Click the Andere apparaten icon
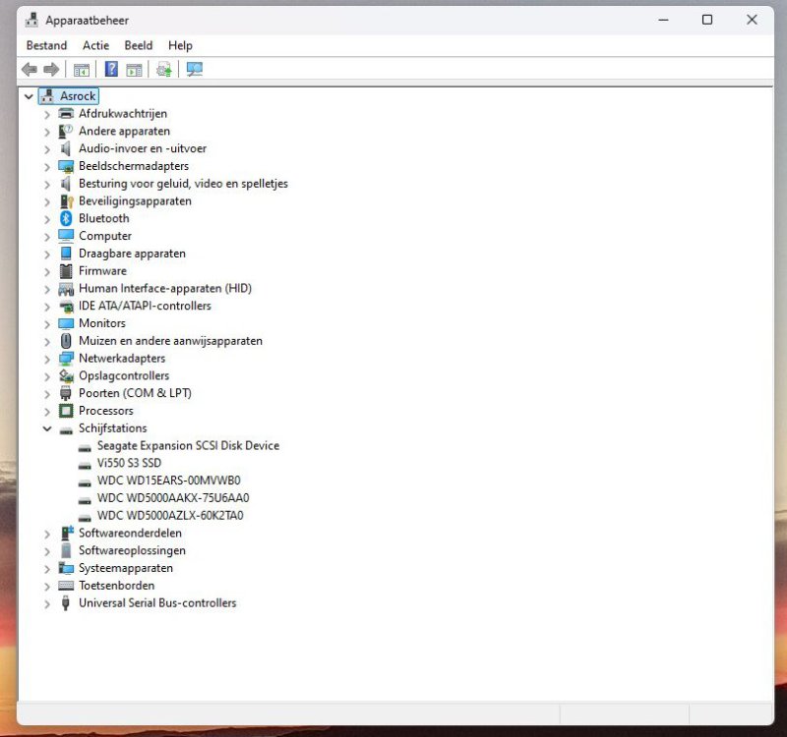Viewport: 787px width, 737px height. pyautogui.click(x=66, y=131)
